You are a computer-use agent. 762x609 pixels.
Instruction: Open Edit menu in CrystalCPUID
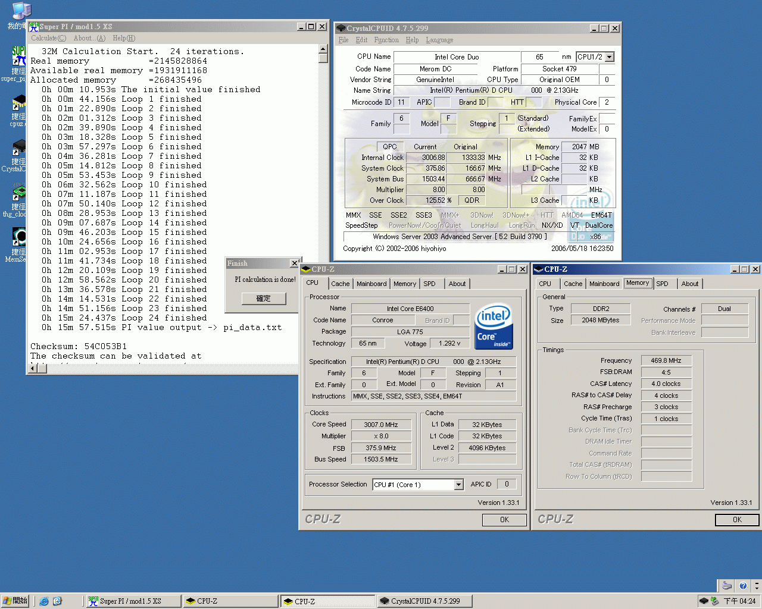pos(361,40)
